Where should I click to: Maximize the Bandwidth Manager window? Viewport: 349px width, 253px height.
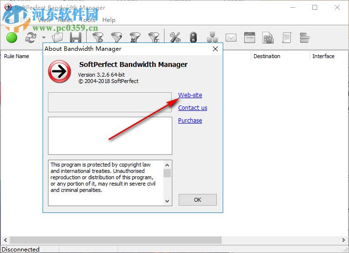click(315, 7)
